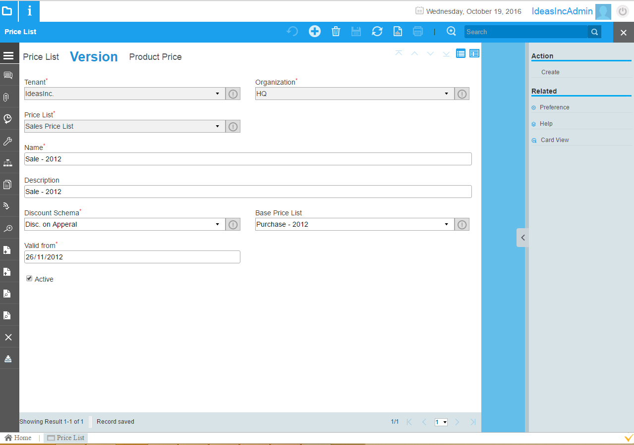The image size is (634, 445).
Task: Click the IdeasIncAdmin username link
Action: [562, 11]
